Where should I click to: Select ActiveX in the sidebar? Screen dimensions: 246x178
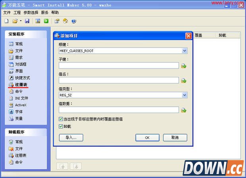[x=17, y=105]
